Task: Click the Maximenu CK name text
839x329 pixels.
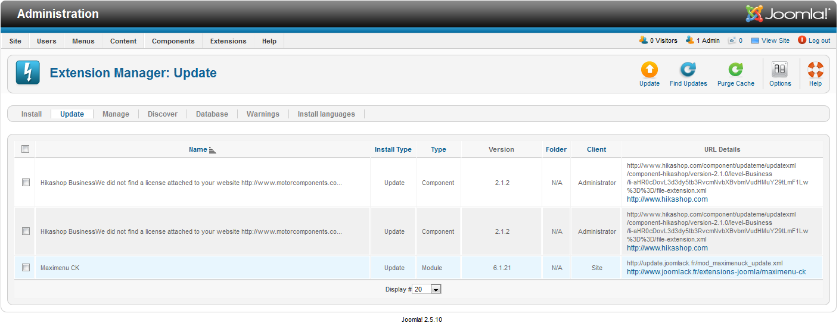Action: pos(60,268)
